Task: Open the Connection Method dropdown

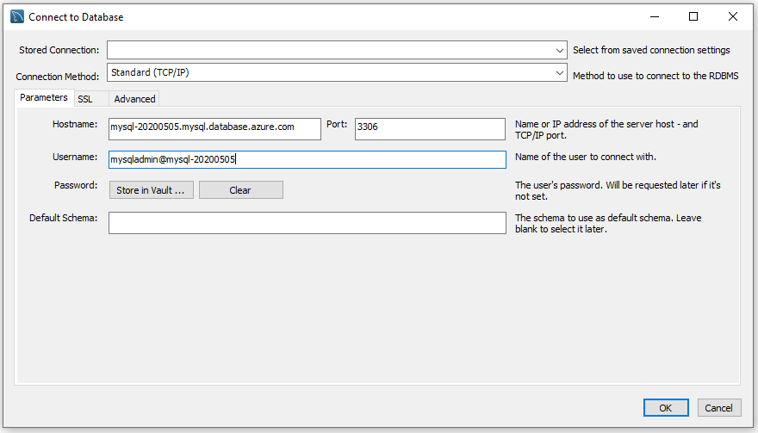Action: pyautogui.click(x=337, y=72)
